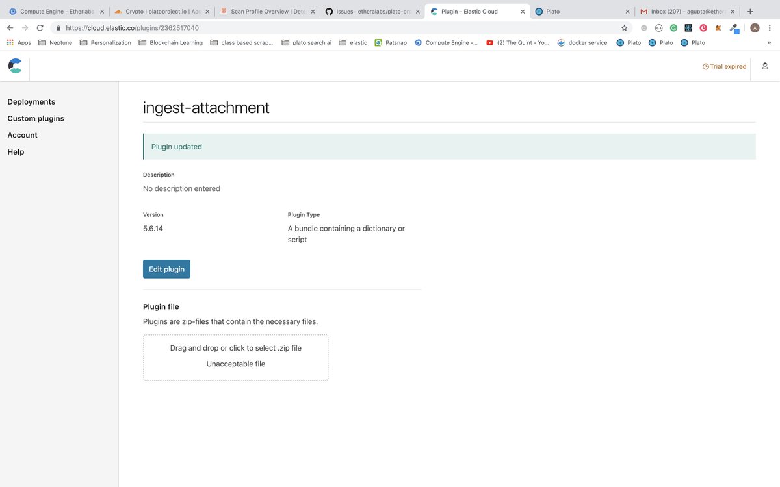Open the Patsnap bookmark
The image size is (780, 487).
pos(391,42)
